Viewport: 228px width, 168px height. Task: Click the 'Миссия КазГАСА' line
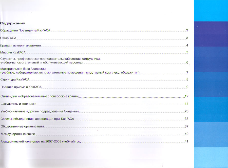pos(13,52)
